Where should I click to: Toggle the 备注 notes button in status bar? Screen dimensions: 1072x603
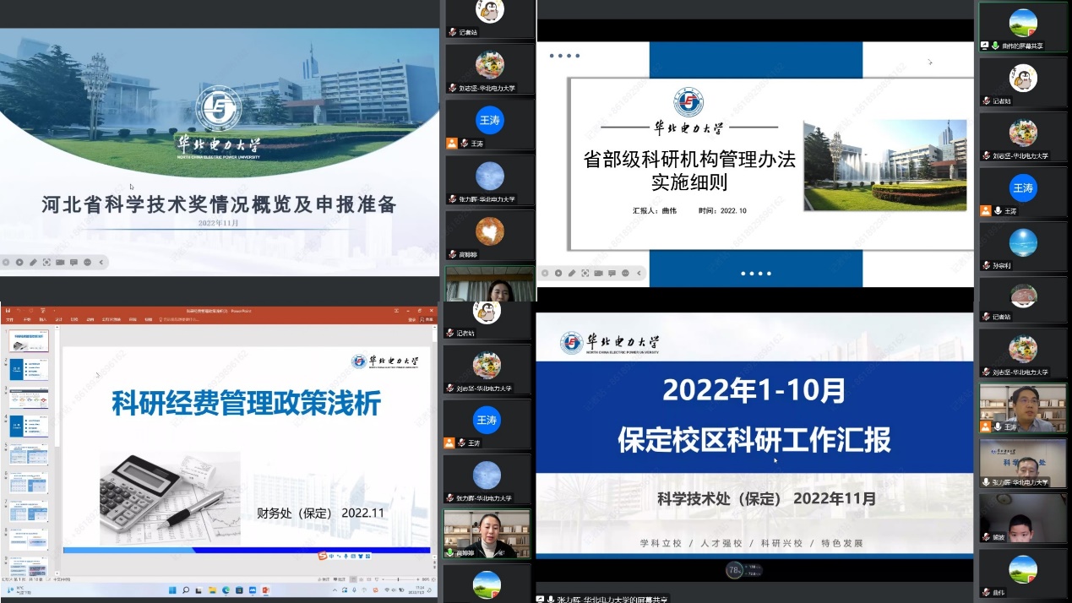point(324,579)
